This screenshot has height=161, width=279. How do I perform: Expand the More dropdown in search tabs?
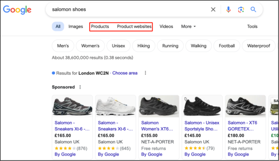(188, 26)
